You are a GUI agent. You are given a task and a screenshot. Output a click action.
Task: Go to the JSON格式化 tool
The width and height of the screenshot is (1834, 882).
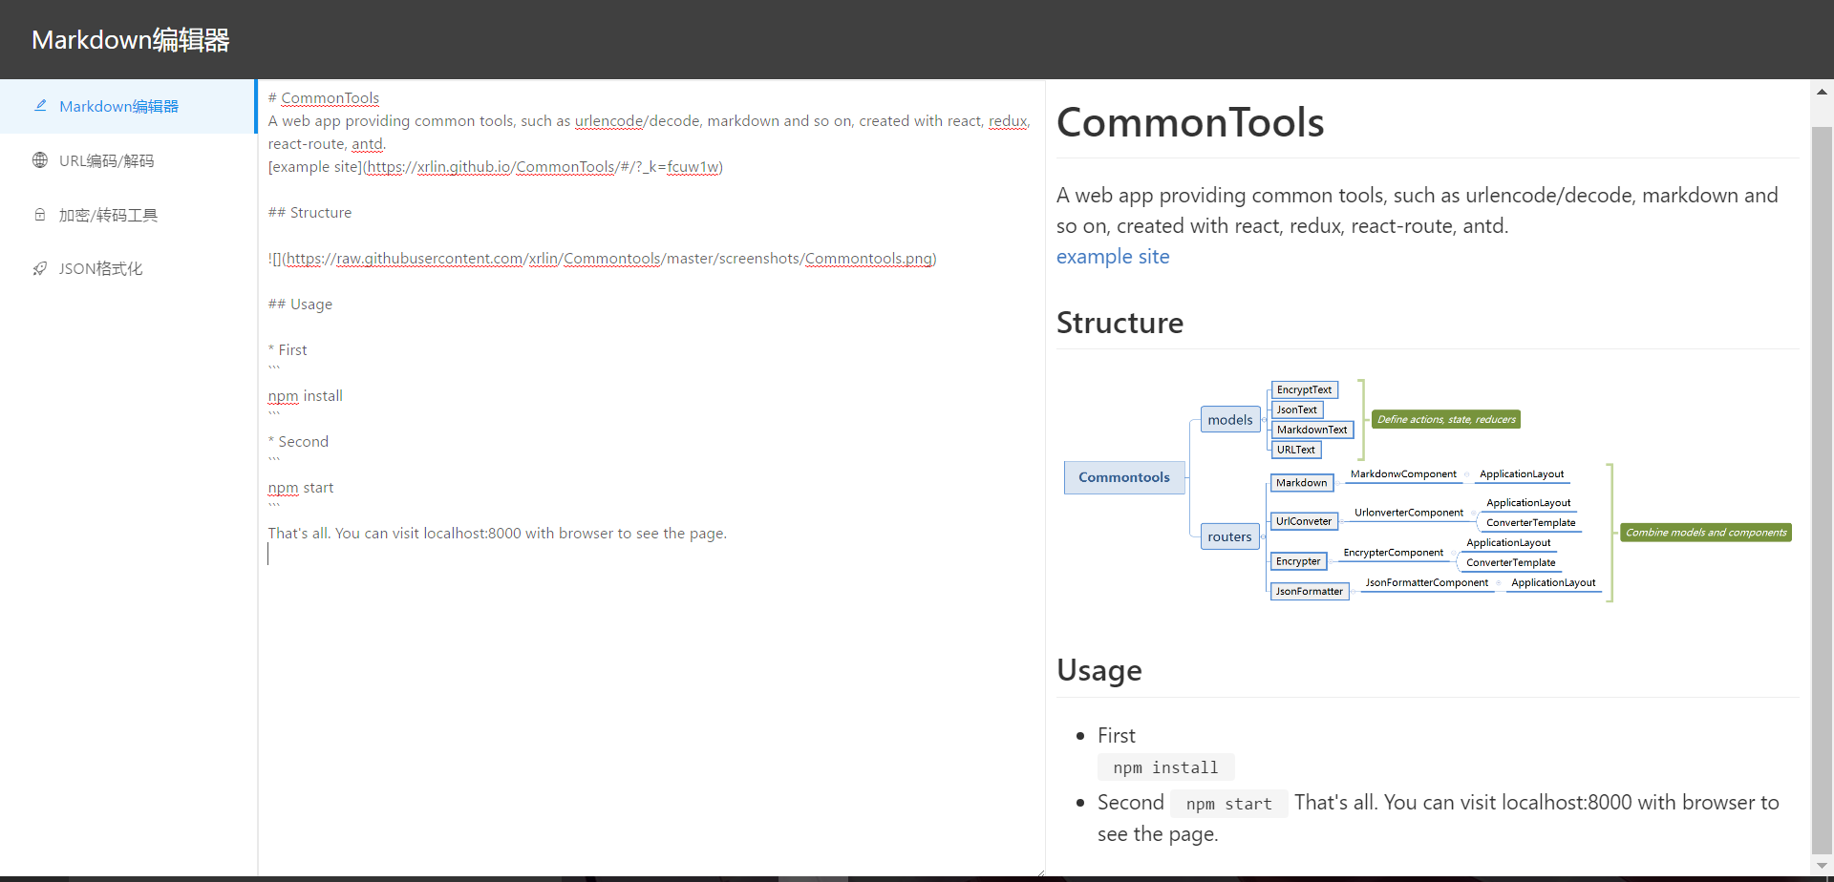coord(128,268)
